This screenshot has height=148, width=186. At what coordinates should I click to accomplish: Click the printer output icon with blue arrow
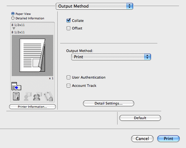coord(16,86)
